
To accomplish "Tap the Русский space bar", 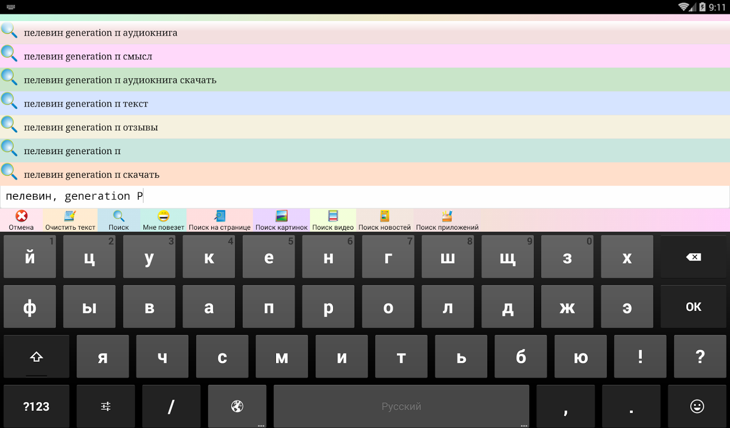I will [401, 406].
